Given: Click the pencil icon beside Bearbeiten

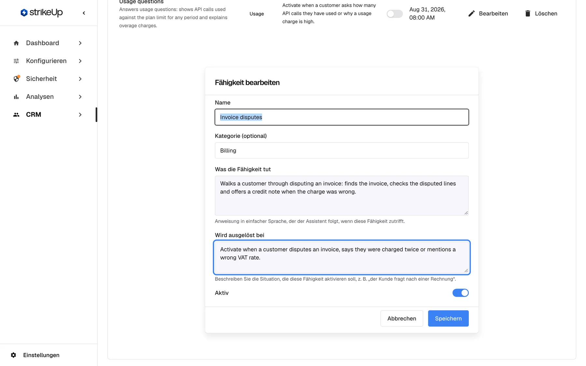Looking at the screenshot, I should tap(471, 13).
